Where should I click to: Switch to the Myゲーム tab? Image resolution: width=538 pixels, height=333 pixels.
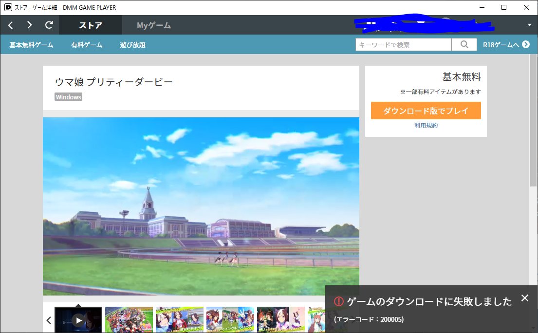[154, 25]
